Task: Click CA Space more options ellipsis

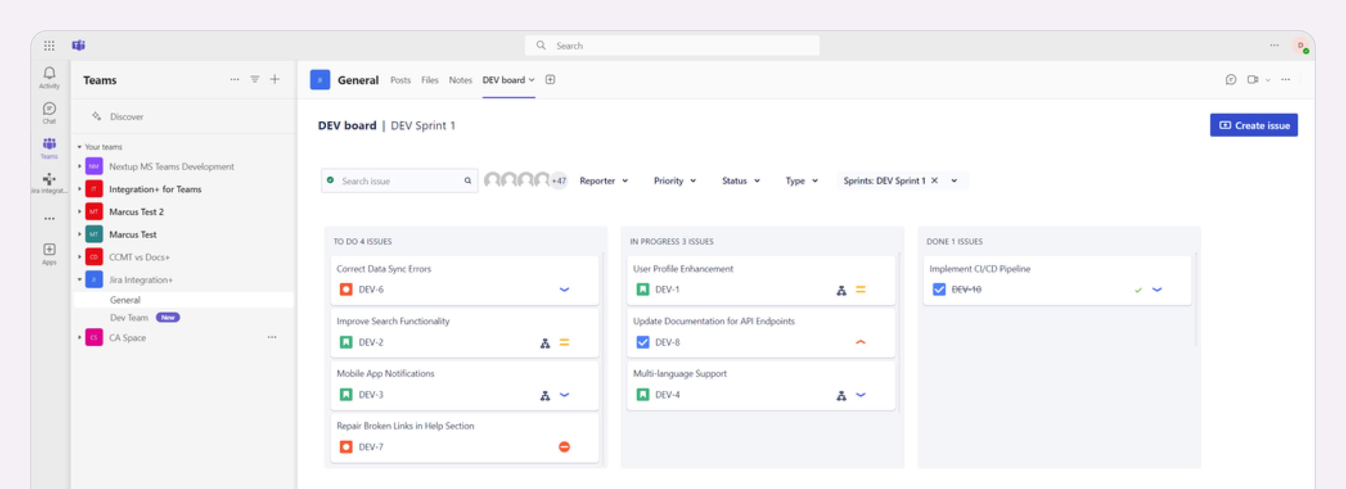Action: pyautogui.click(x=272, y=337)
